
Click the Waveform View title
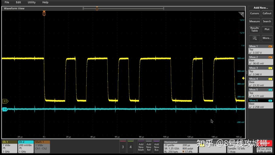[14, 8]
